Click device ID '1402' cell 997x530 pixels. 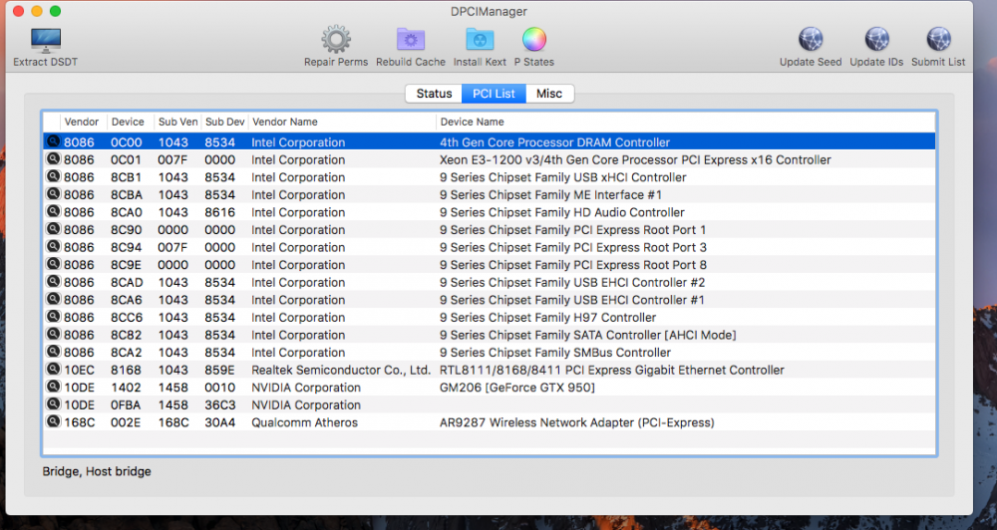[x=125, y=388]
